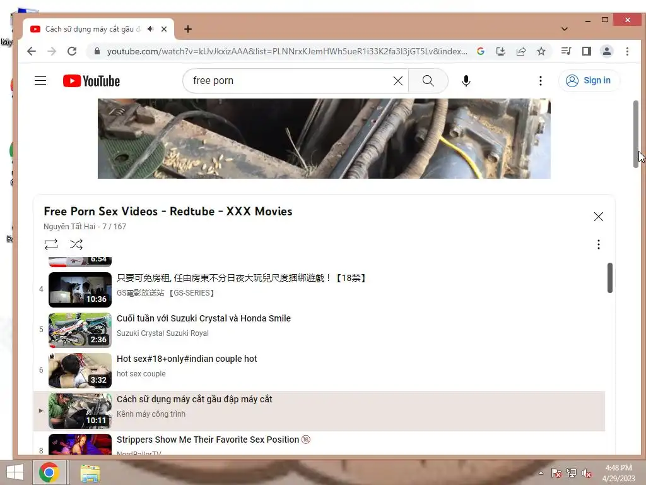Image resolution: width=646 pixels, height=485 pixels.
Task: Open the Windows Start menu
Action: (x=15, y=472)
